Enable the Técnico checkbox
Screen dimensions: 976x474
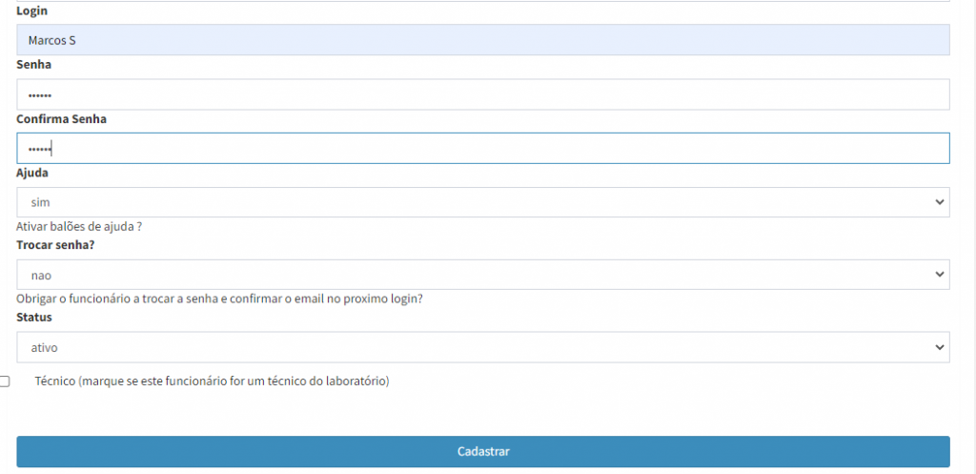pyautogui.click(x=5, y=381)
